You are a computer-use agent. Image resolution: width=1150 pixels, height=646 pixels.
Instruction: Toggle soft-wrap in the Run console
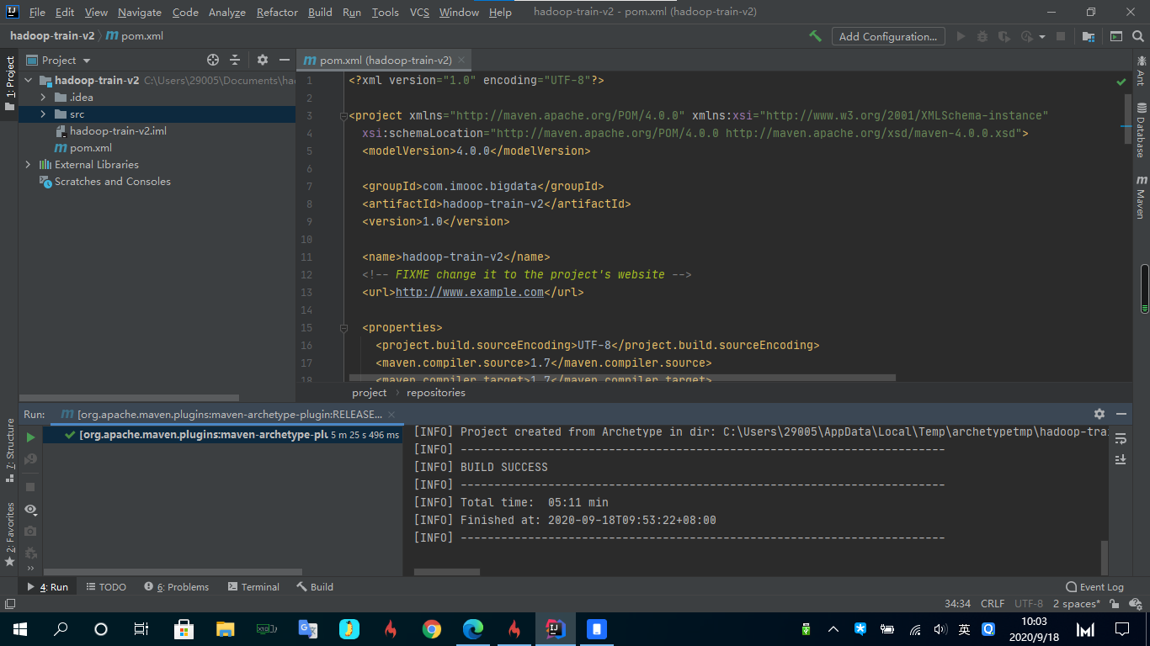click(x=1121, y=438)
